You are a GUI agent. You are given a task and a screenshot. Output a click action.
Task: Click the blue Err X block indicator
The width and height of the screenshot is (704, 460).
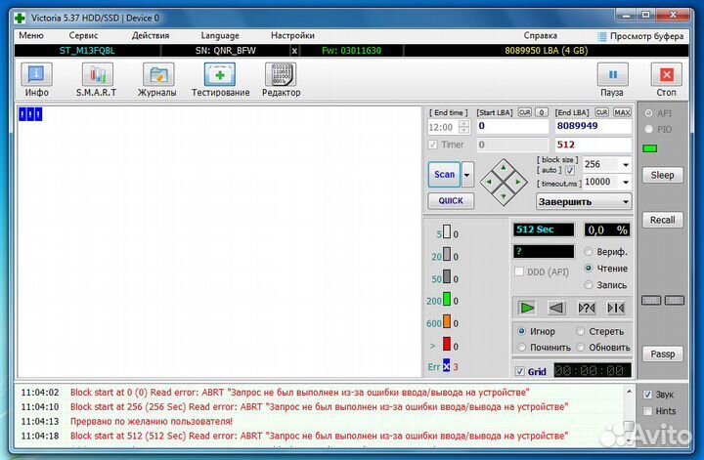coord(446,366)
